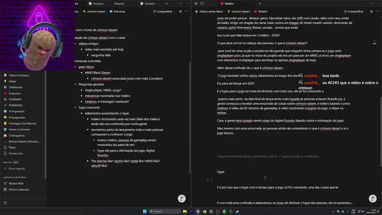Click the 'MMO Black Desert' bullet item
The height and width of the screenshot is (215, 382).
coord(98,73)
